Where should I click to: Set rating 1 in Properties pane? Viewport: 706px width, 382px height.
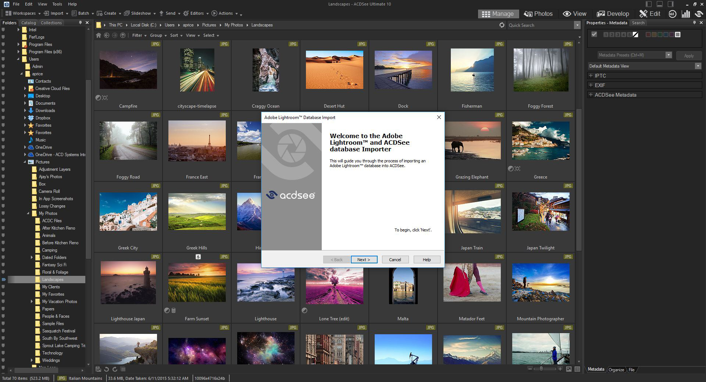pyautogui.click(x=606, y=35)
